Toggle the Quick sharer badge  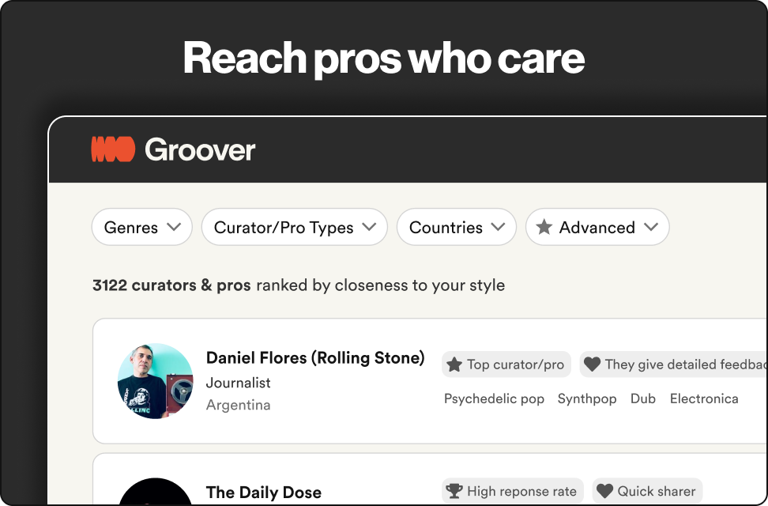(x=647, y=490)
